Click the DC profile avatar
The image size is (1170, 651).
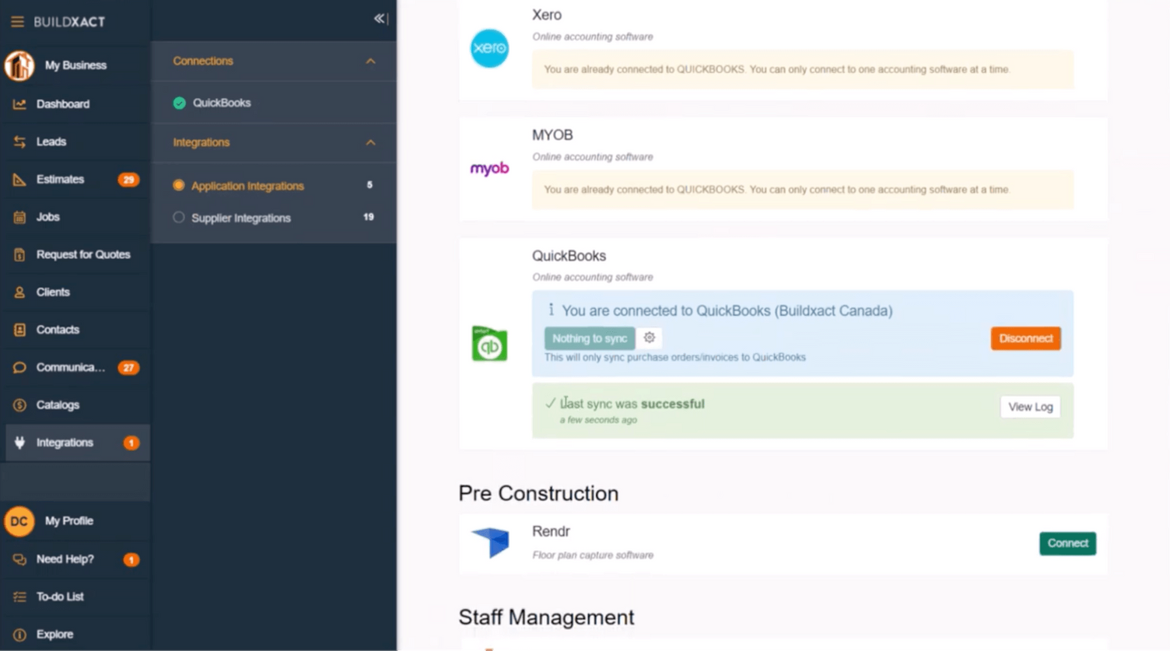19,521
